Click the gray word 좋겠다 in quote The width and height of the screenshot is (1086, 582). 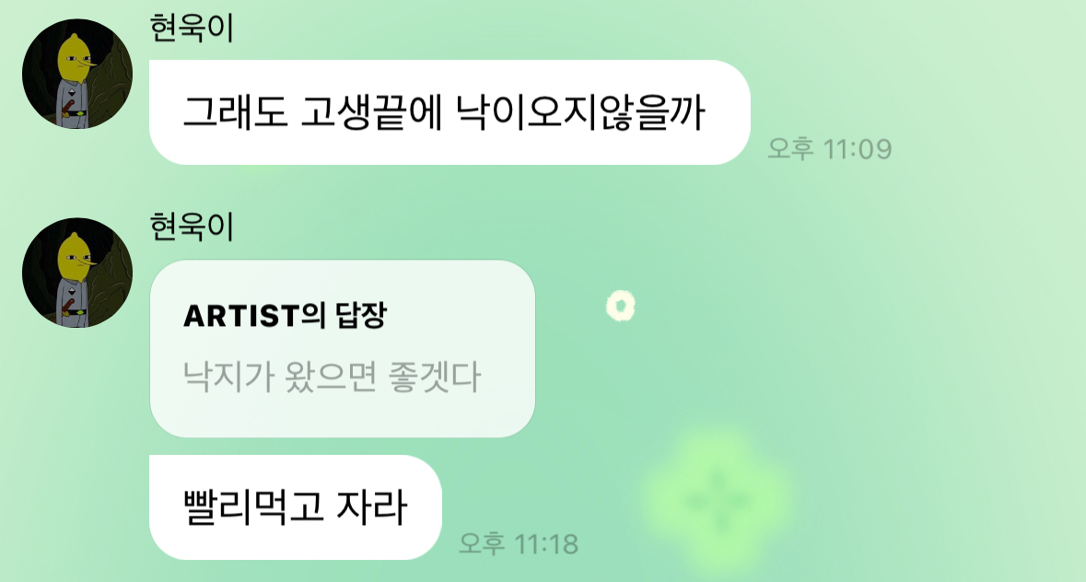pyautogui.click(x=434, y=378)
